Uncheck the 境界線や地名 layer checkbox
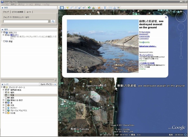 (x=6, y=90)
